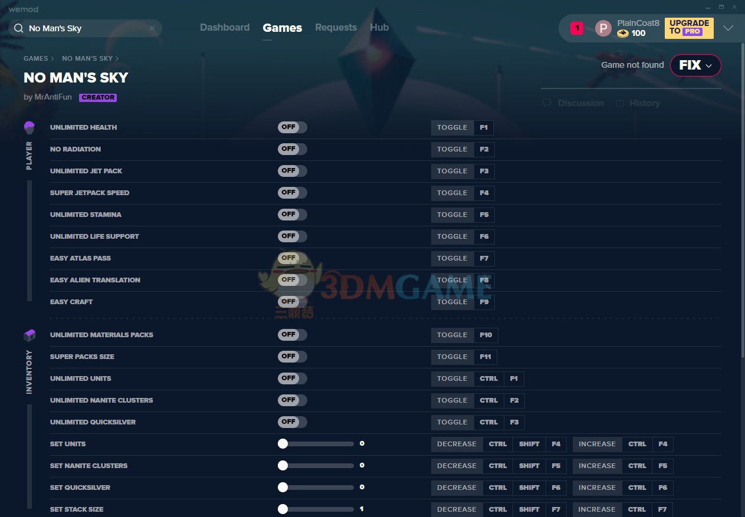Viewport: 745px width, 517px height.
Task: Enable Unlimited Nanite Clusters
Action: coord(293,400)
